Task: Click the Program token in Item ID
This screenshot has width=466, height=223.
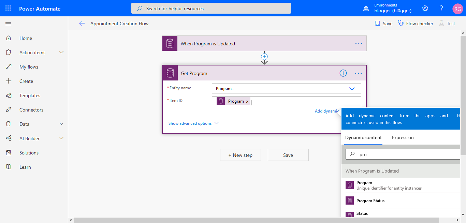Action: 233,101
